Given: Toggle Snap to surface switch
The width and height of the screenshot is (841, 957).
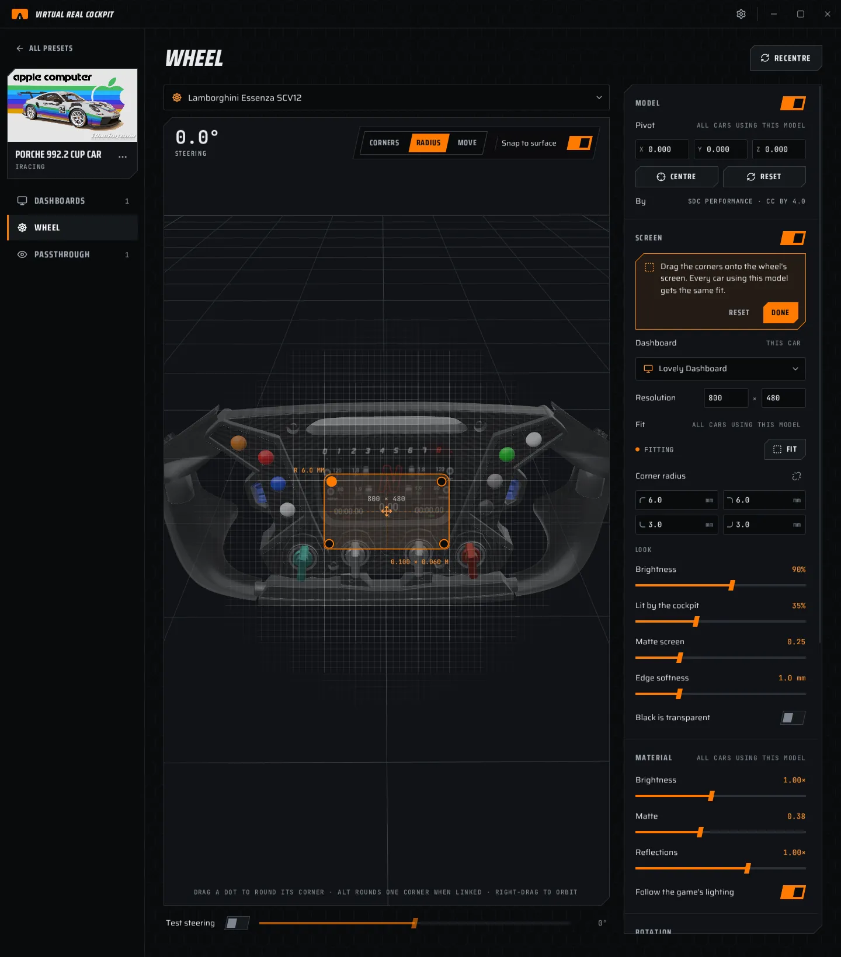Looking at the screenshot, I should point(580,143).
